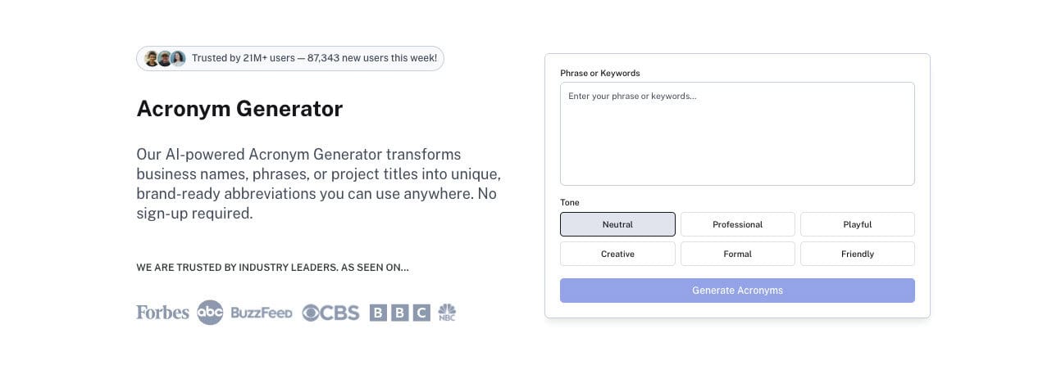Choose the Professional tone
Screen dimensions: 1052x374
[737, 224]
